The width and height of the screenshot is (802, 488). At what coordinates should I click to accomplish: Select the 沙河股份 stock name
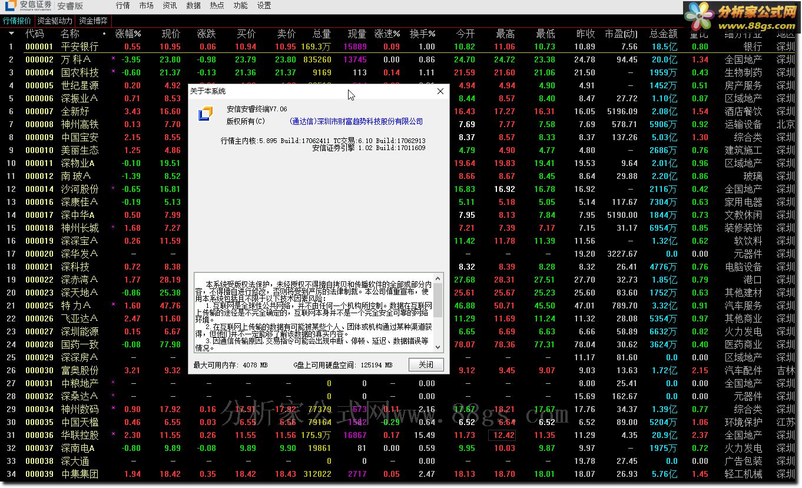(80, 189)
